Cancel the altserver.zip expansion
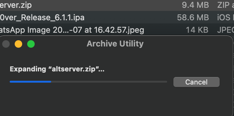 point(197,82)
